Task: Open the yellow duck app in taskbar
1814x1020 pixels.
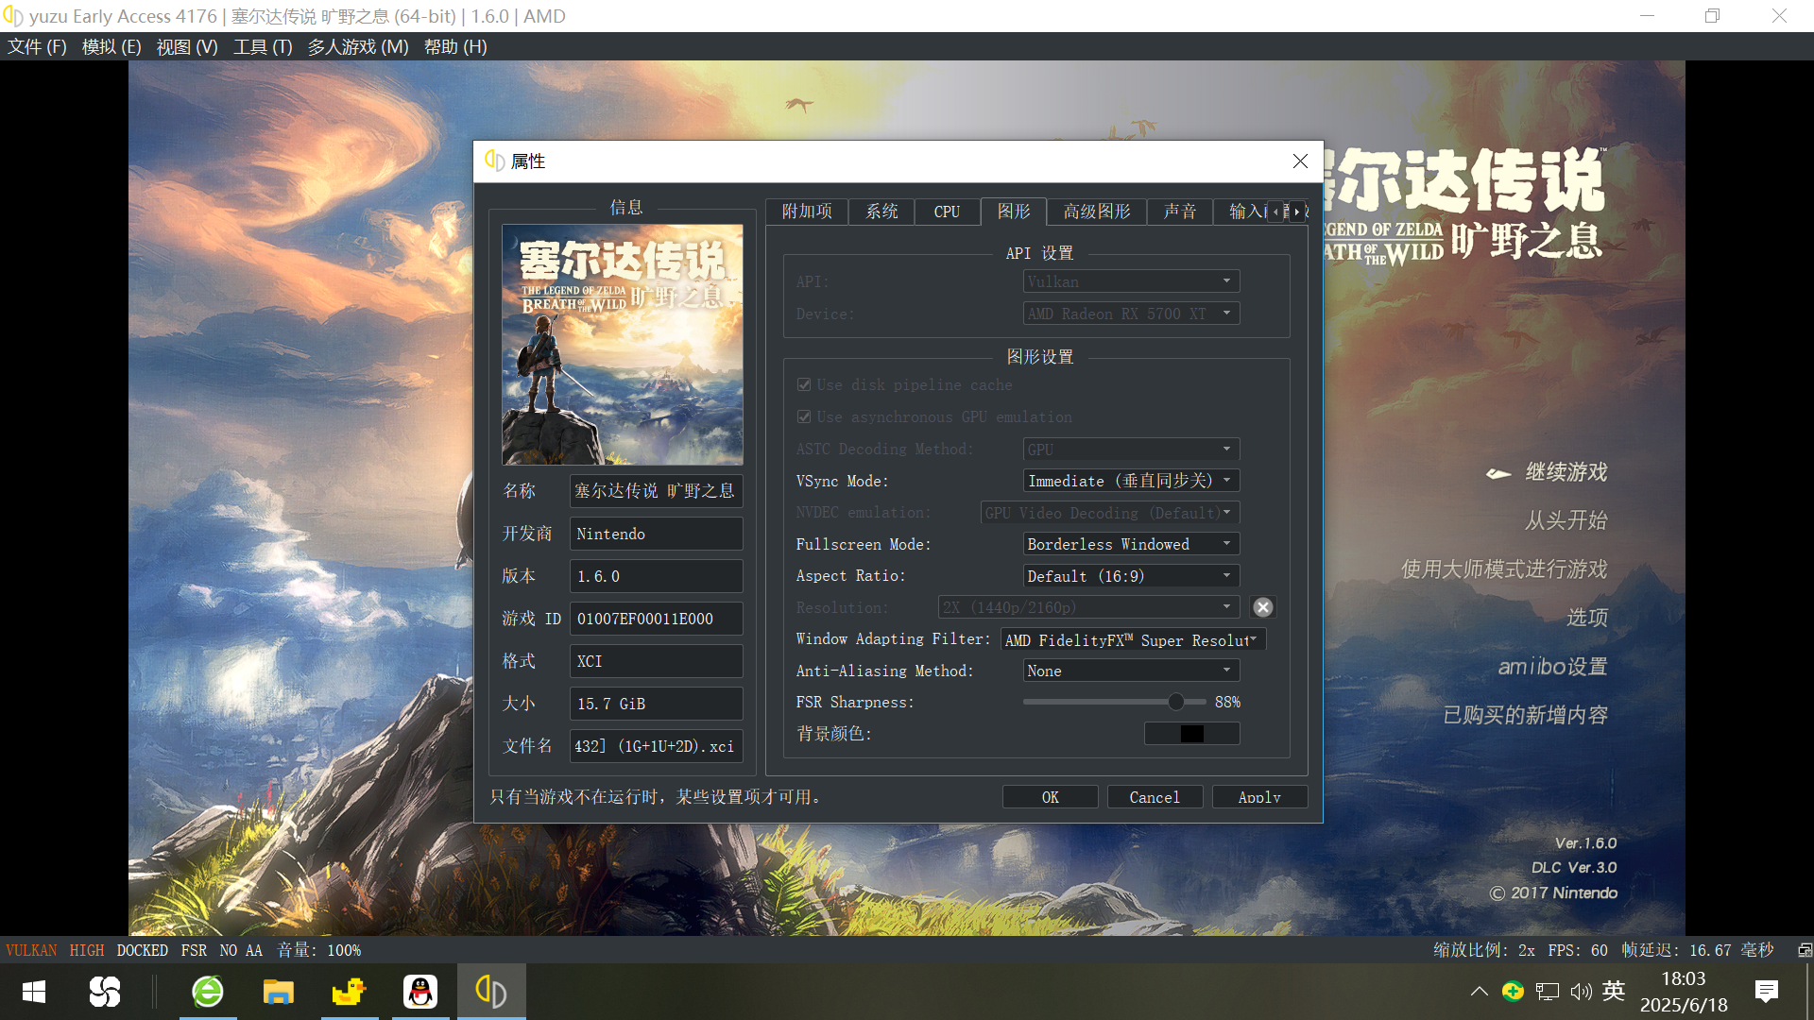Action: 350,992
